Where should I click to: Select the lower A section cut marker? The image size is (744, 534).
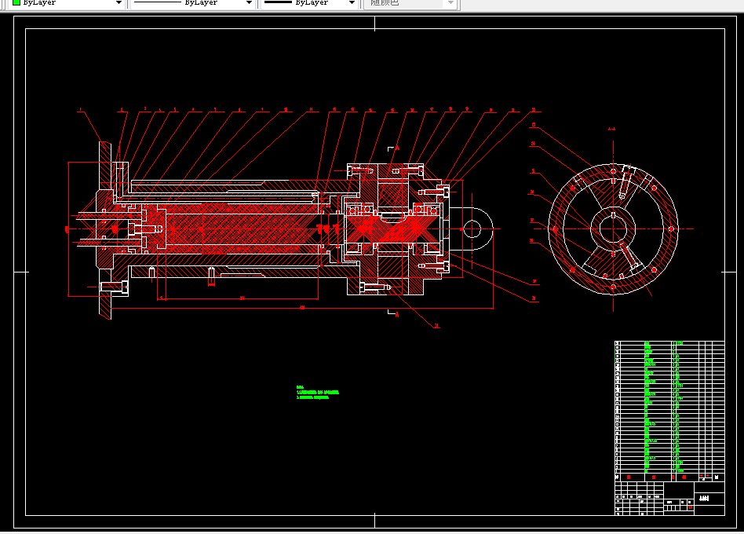coord(394,313)
